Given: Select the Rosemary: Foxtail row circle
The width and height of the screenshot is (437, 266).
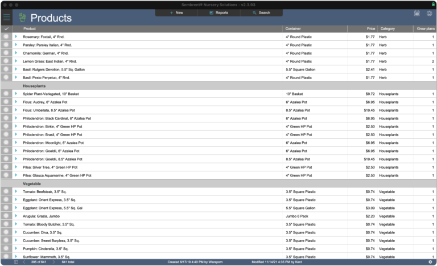Looking at the screenshot, I should click(x=6, y=36).
